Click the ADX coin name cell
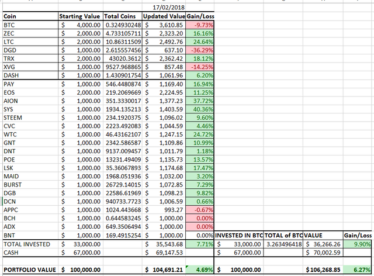The image size is (374, 276). click(30, 226)
